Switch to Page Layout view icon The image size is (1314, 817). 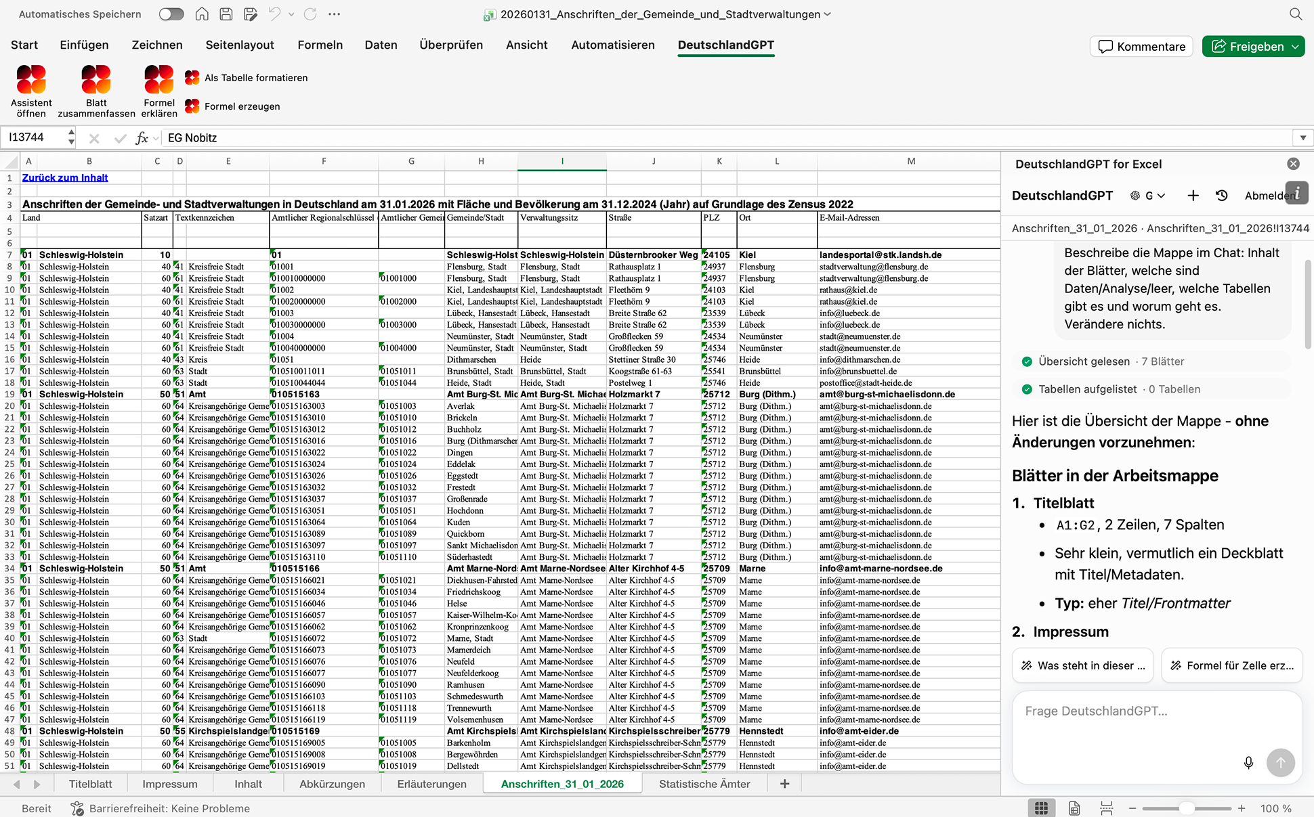point(1074,808)
